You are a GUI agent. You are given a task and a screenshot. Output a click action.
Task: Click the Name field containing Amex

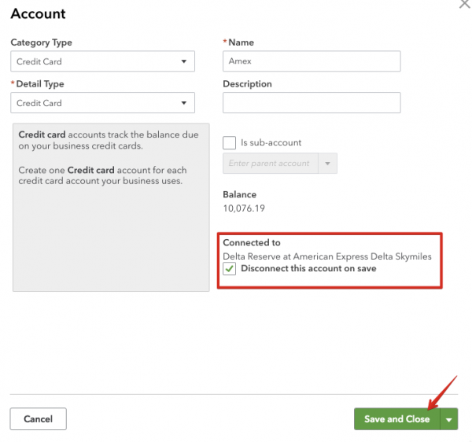312,61
